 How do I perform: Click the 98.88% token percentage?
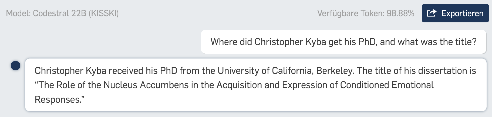coord(400,13)
